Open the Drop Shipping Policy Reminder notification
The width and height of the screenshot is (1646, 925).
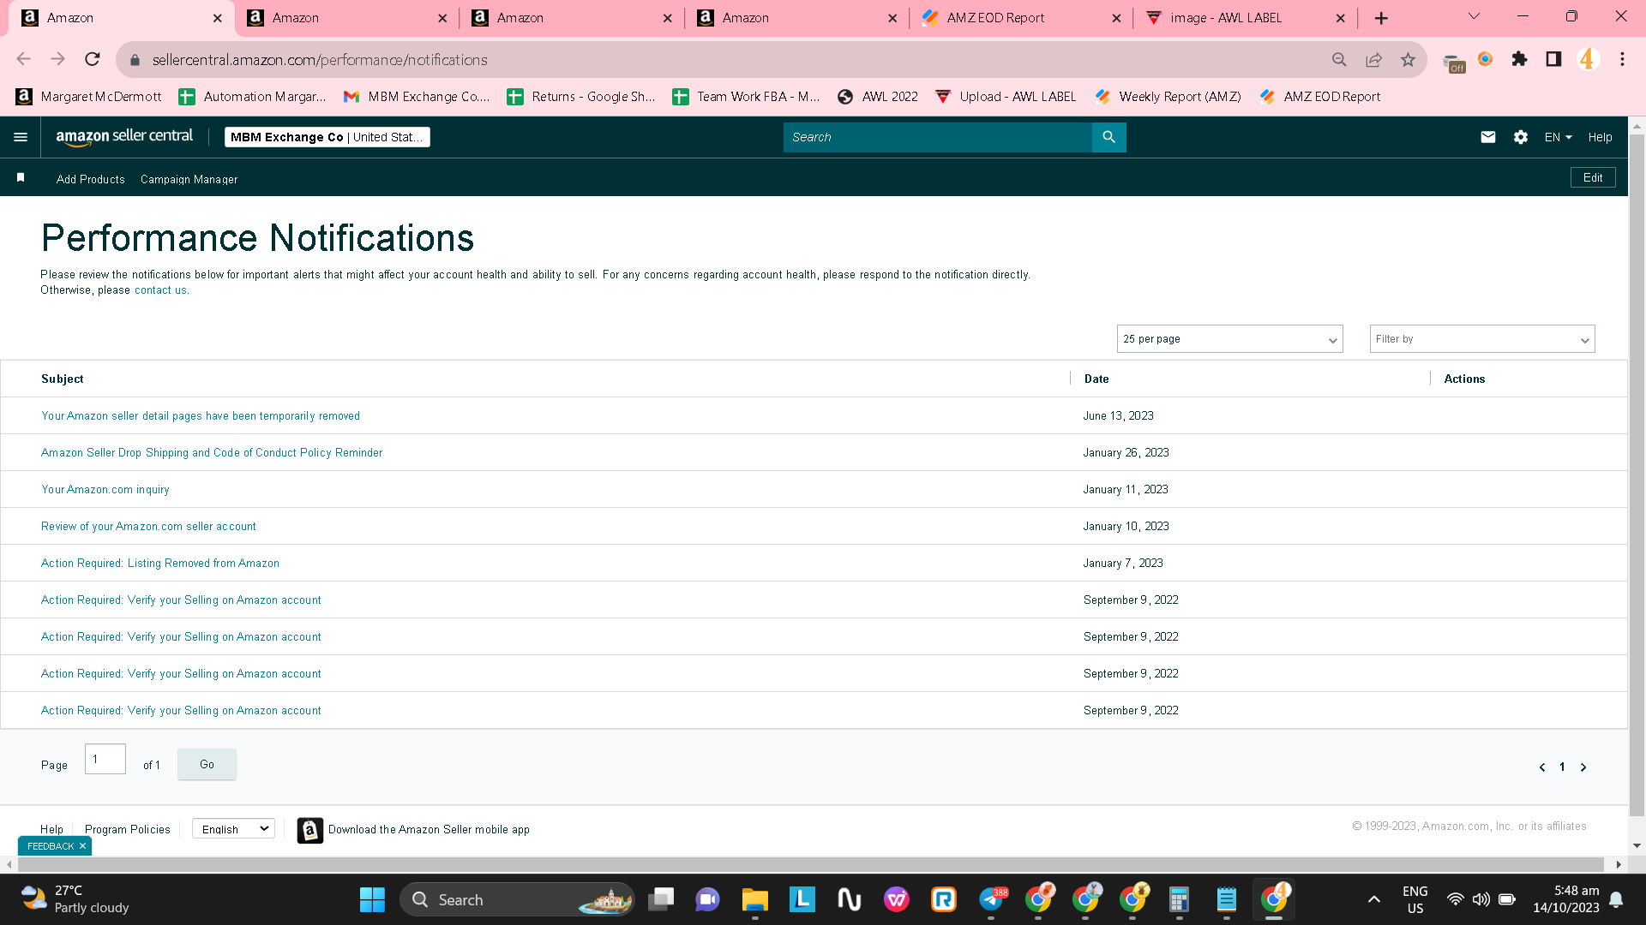pos(212,453)
